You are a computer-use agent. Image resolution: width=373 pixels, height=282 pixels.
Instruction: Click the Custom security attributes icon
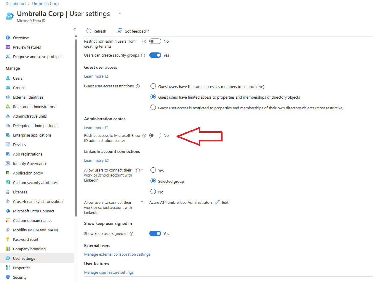(8, 182)
